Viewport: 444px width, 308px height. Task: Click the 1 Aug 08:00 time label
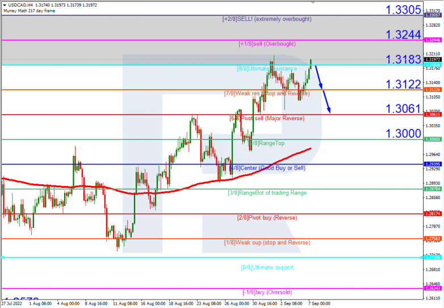pyautogui.click(x=40, y=304)
